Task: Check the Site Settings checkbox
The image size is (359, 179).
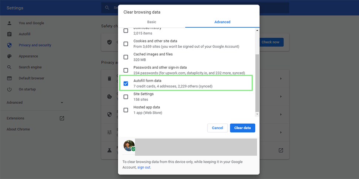Action: coord(126,97)
